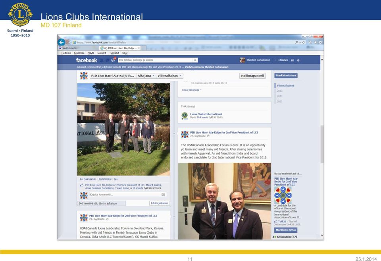This screenshot has width=381, height=261.
Task: Open the Aikajana dropdown
Action: 146,75
